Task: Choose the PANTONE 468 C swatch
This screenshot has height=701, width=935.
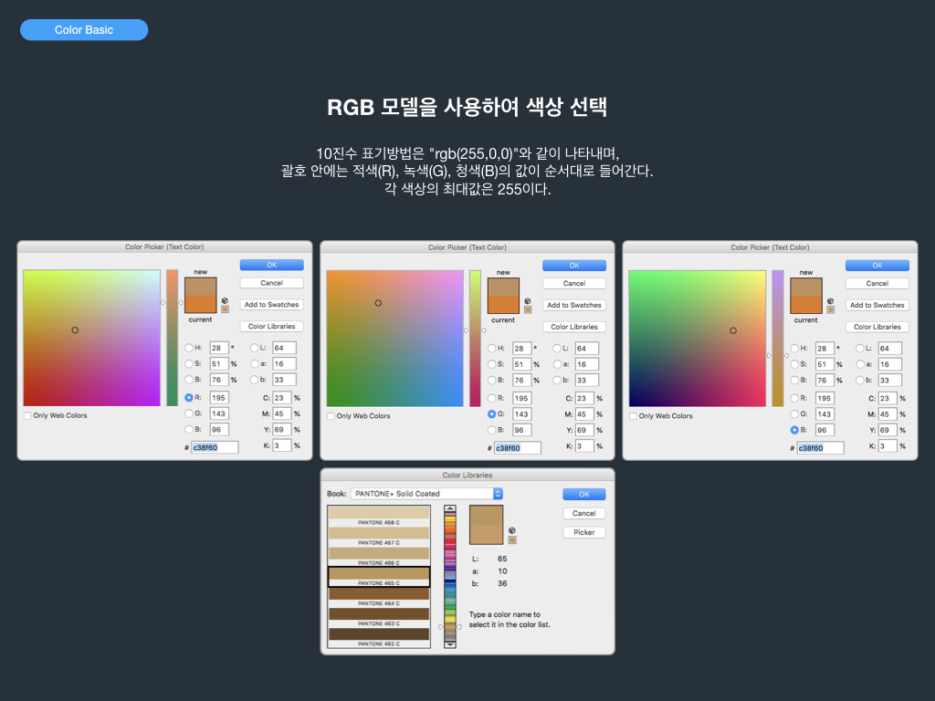Action: 379,517
